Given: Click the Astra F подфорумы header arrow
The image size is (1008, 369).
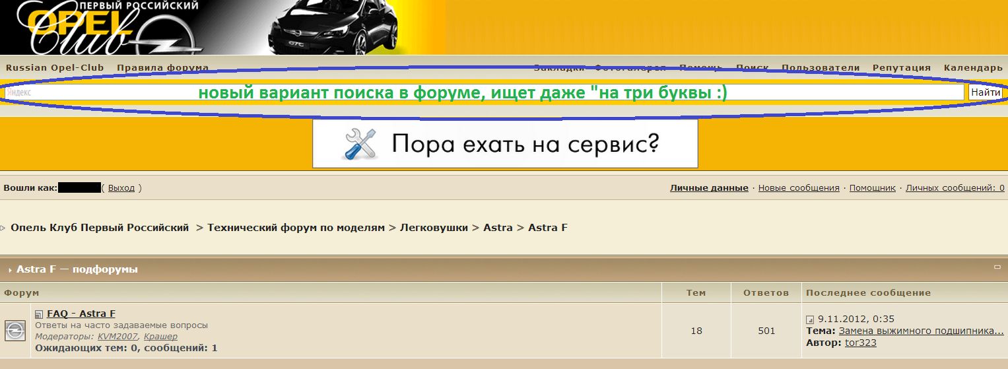Looking at the screenshot, I should 10,270.
